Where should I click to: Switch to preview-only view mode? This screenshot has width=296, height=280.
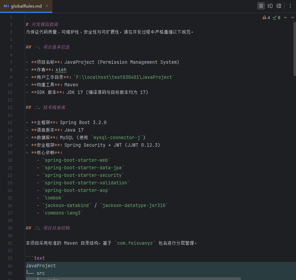click(x=279, y=6)
